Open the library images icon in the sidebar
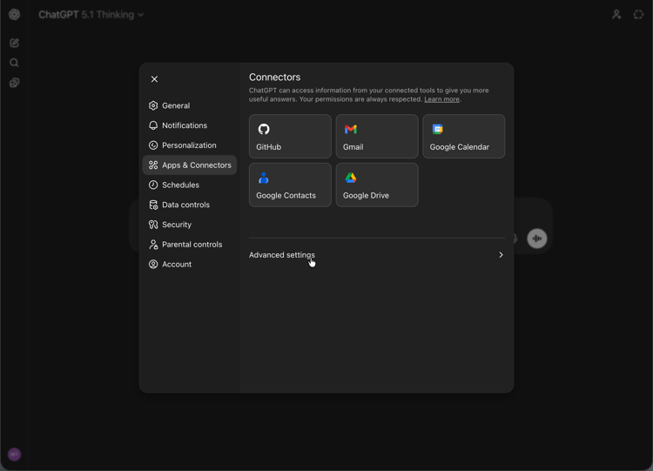This screenshot has width=653, height=471. tap(14, 83)
